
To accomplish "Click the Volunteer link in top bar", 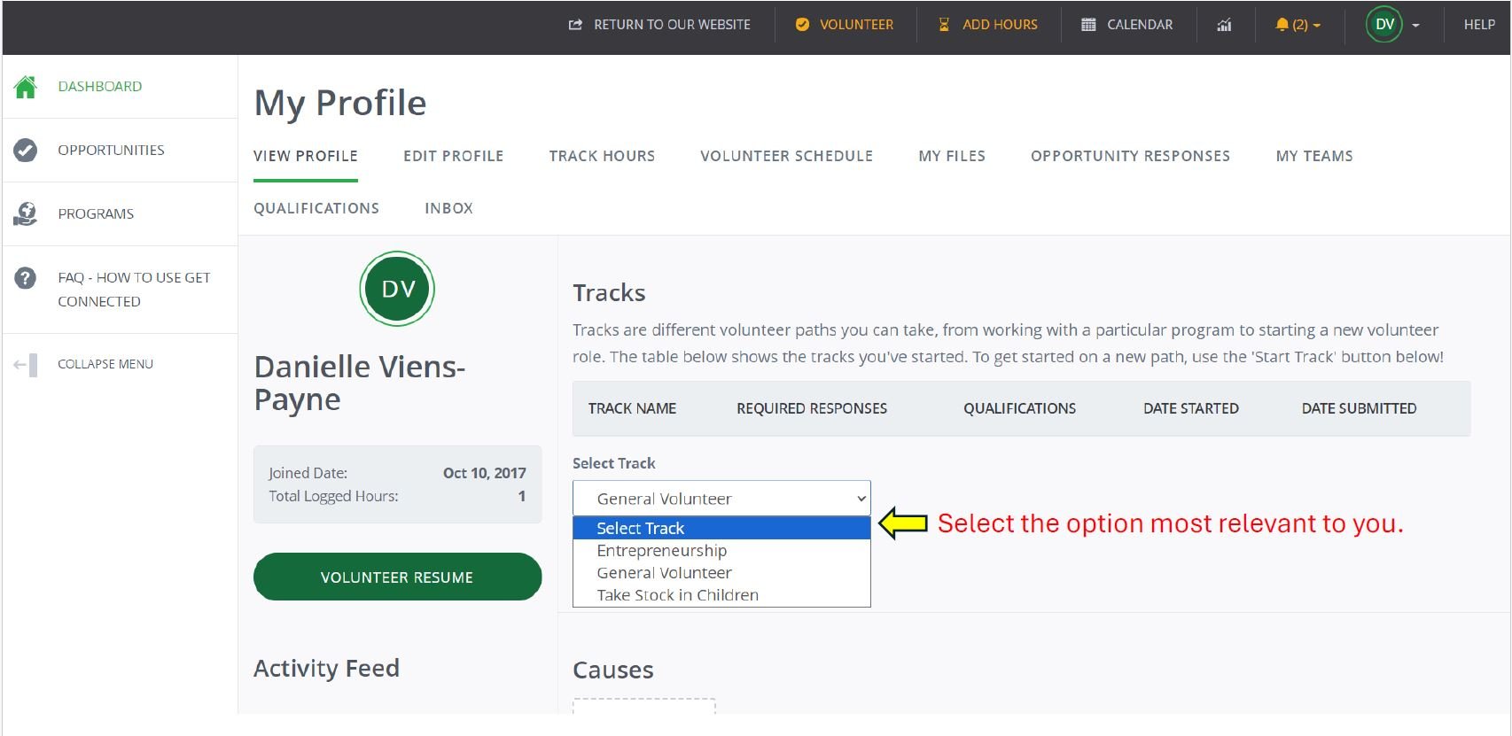I will coord(856,25).
